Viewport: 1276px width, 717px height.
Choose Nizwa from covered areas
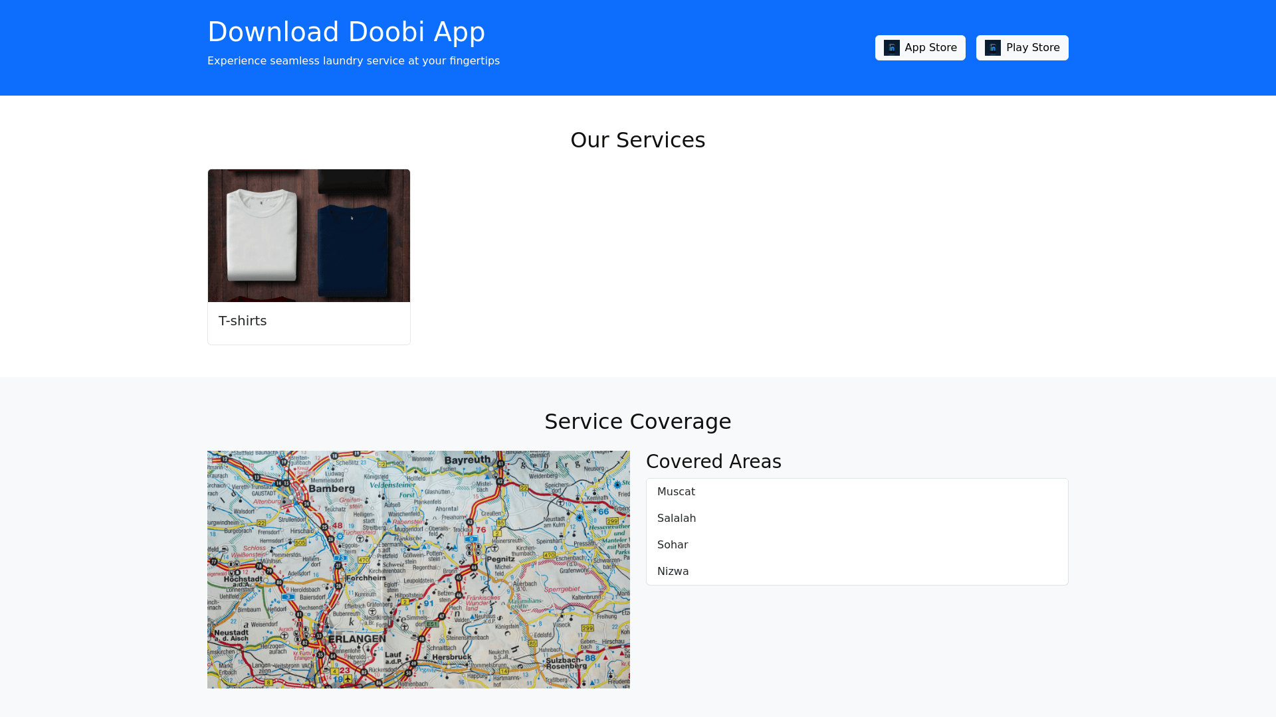tap(673, 572)
